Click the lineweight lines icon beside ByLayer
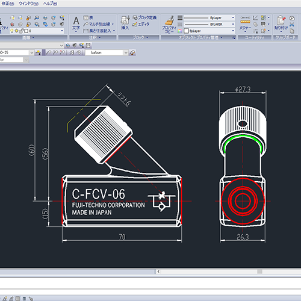301x301 pixels. (180, 17)
